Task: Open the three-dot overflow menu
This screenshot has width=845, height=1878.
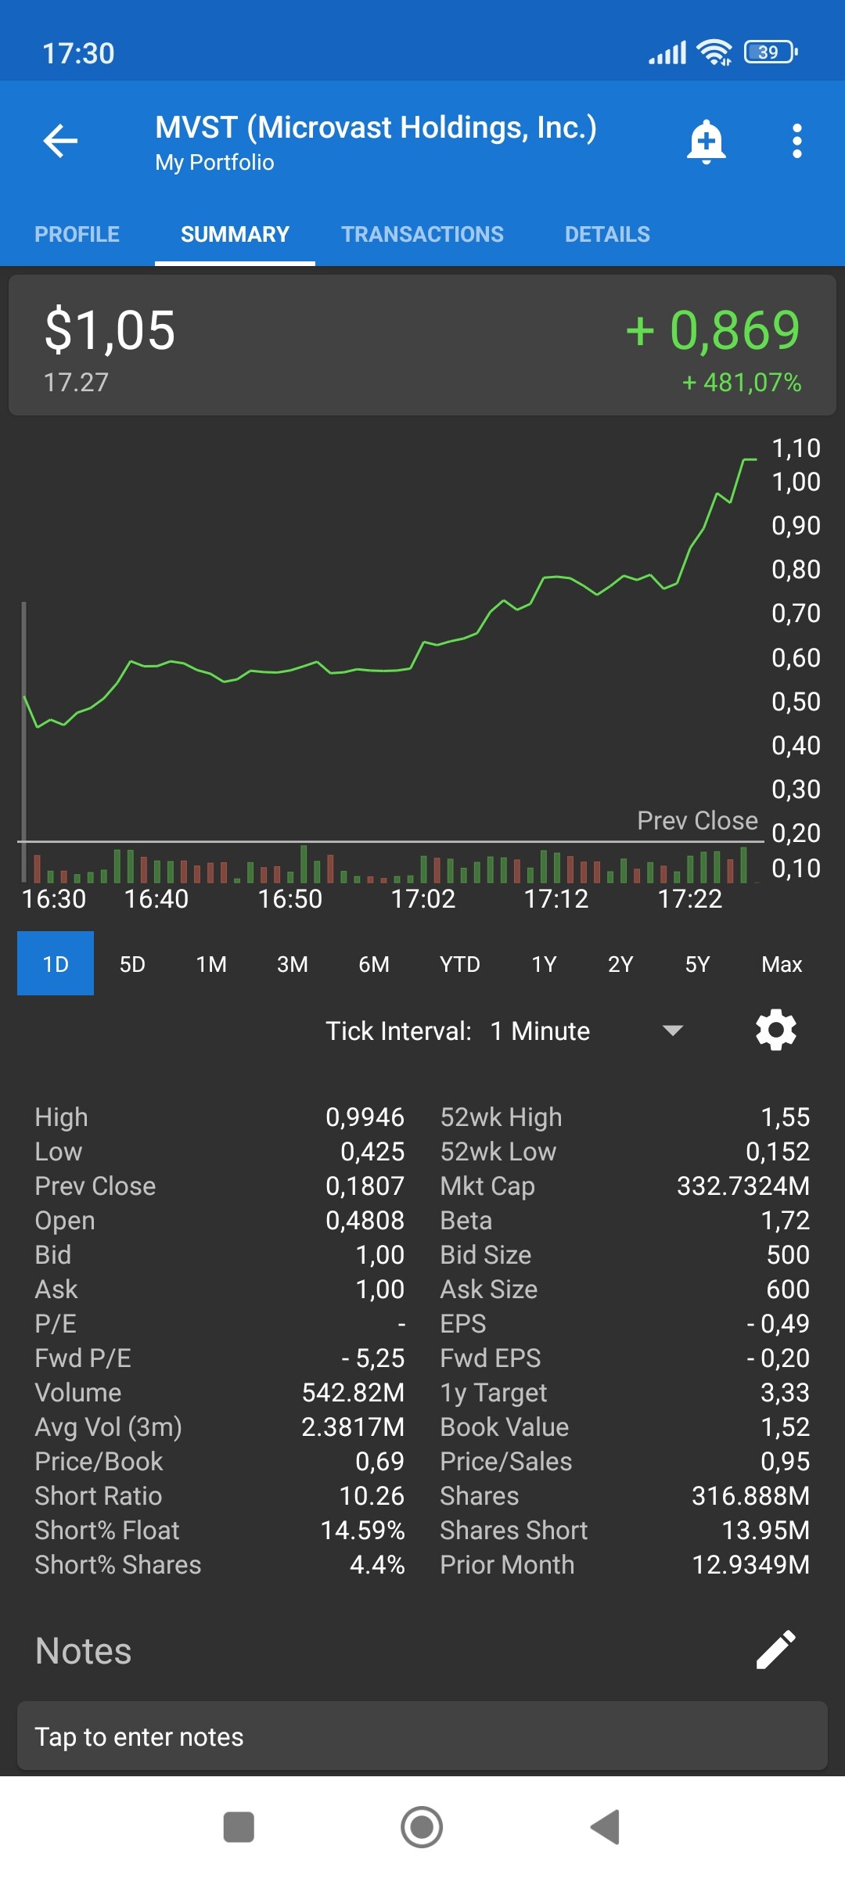Action: pos(796,142)
